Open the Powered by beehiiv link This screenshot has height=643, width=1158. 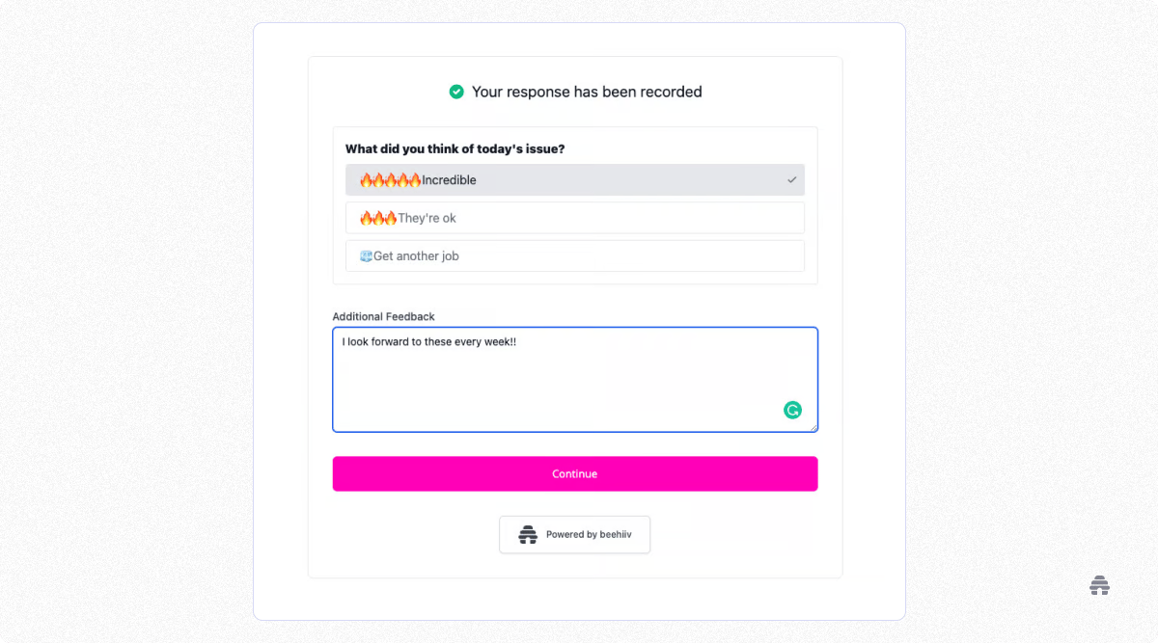574,534
